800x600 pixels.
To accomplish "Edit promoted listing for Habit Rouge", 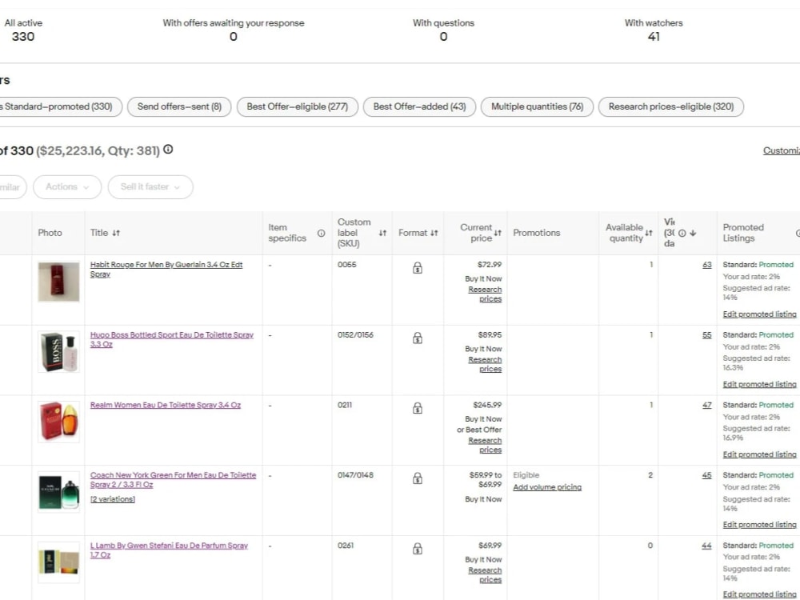I will pos(759,314).
